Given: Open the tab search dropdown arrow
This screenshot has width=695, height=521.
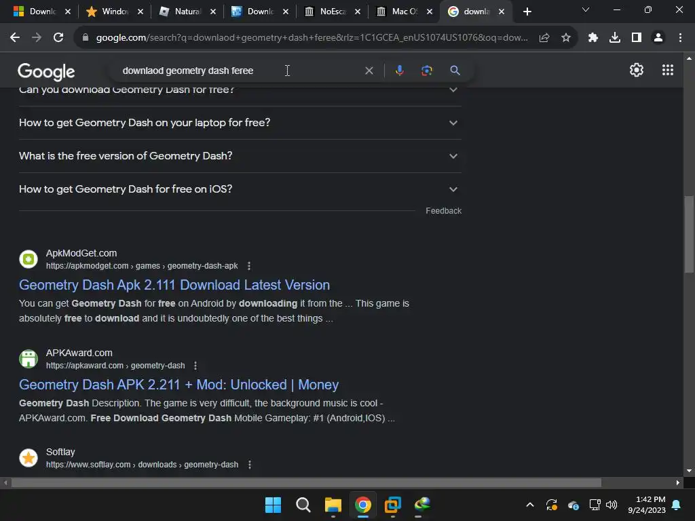Looking at the screenshot, I should (x=586, y=9).
